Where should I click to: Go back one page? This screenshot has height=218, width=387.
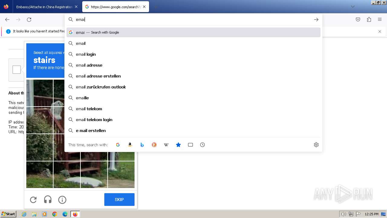point(7,19)
